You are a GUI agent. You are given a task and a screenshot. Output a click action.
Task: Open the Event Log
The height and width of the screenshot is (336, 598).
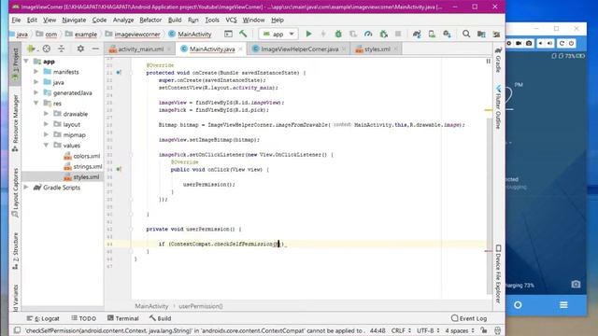tap(469, 318)
